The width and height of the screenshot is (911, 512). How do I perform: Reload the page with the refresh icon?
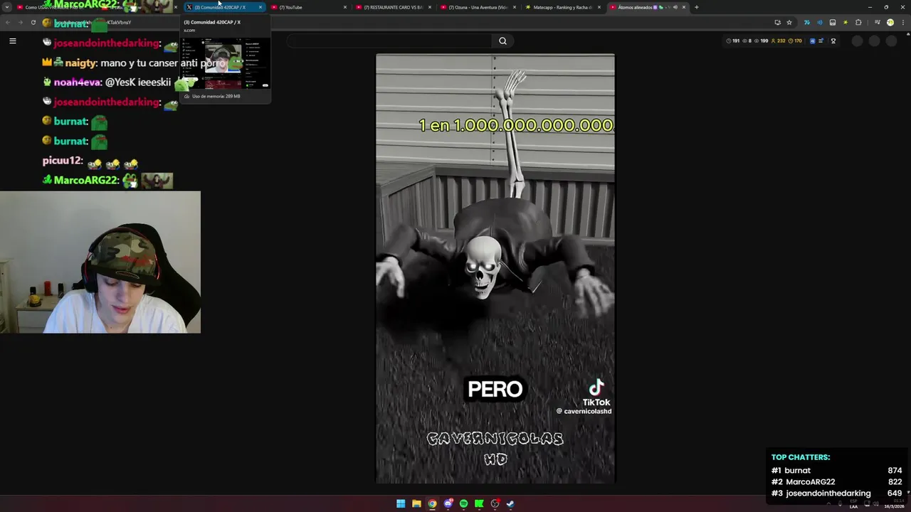coord(33,22)
